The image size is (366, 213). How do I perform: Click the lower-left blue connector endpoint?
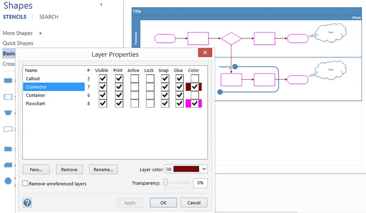220,92
